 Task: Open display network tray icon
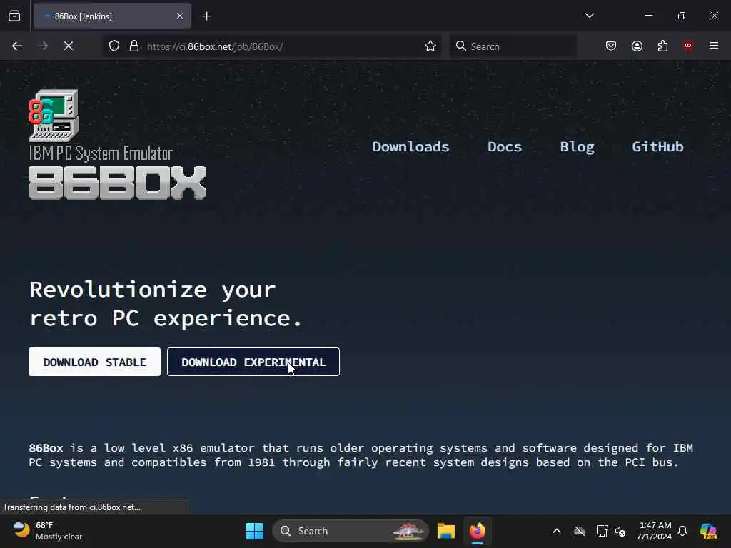pos(602,531)
